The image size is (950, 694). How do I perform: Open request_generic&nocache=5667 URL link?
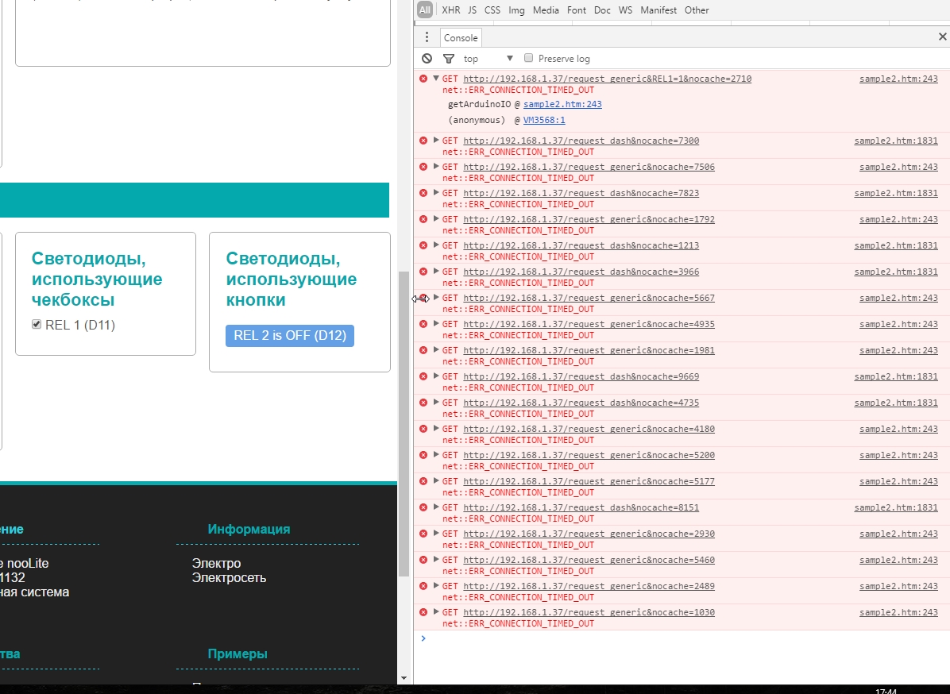point(589,298)
